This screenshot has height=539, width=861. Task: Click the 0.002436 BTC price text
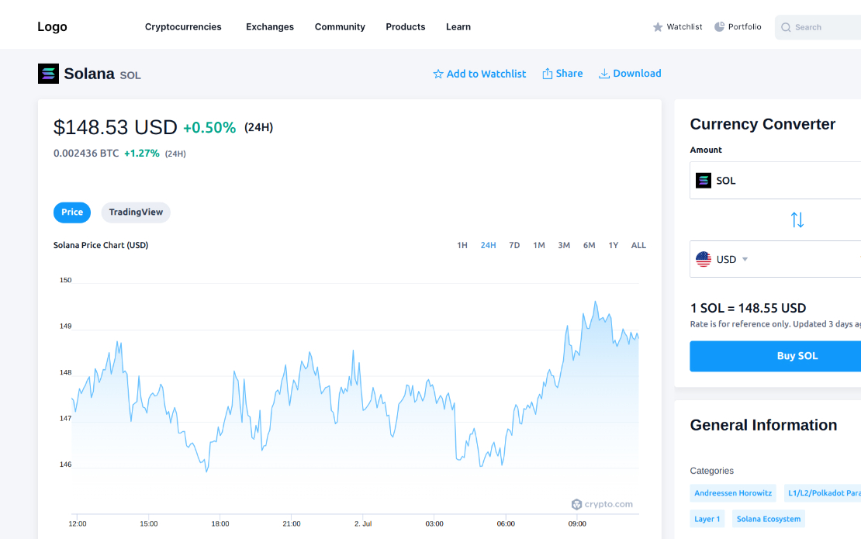click(86, 153)
